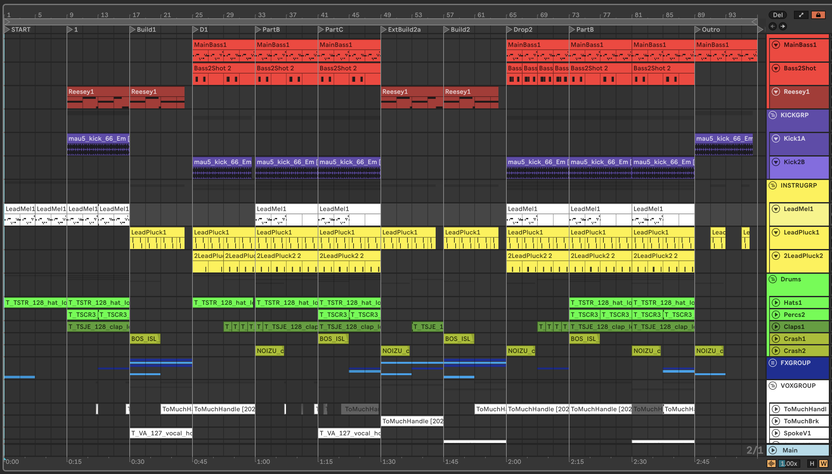Expand the Claps1 track
Image resolution: width=832 pixels, height=474 pixels.
776,327
